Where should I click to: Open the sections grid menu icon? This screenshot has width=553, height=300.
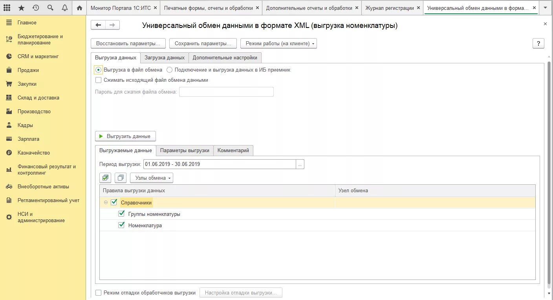tap(7, 8)
